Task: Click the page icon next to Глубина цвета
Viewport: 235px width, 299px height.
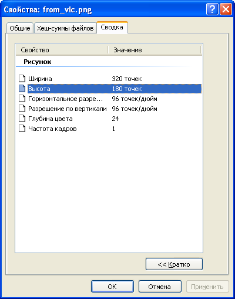Action: coord(22,119)
